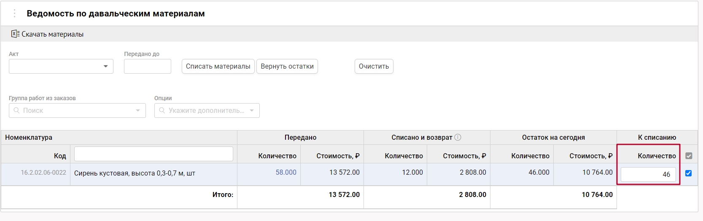703x221 pixels.
Task: Click the Код column header
Action: pyautogui.click(x=60, y=156)
